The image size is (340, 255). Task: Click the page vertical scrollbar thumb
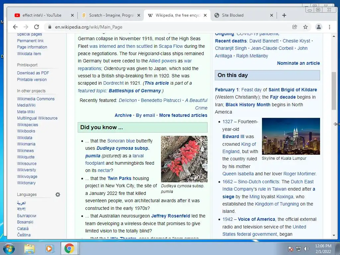(x=334, y=91)
